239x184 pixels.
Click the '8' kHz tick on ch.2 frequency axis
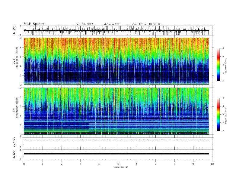tap(21, 97)
